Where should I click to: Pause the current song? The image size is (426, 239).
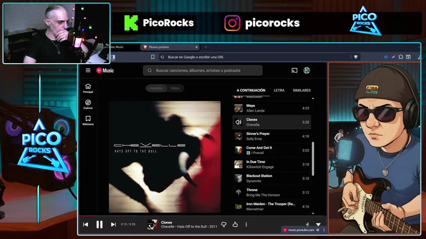tap(99, 224)
